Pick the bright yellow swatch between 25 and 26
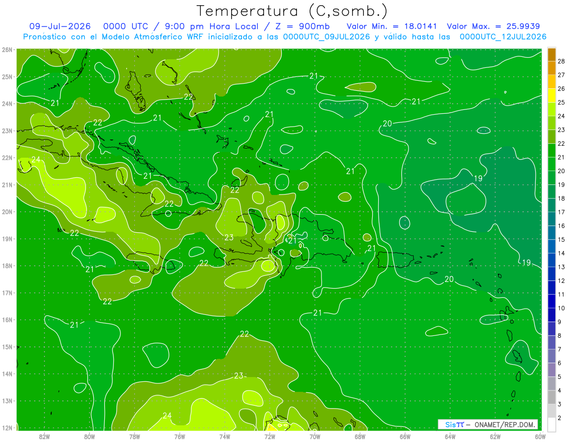The height and width of the screenshot is (443, 574). click(552, 95)
